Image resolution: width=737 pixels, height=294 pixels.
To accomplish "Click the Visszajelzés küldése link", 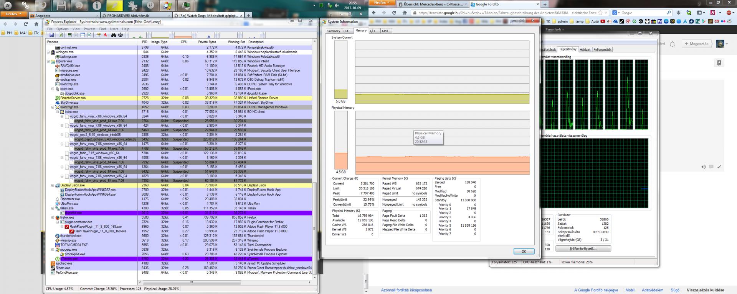I will point(705,290).
